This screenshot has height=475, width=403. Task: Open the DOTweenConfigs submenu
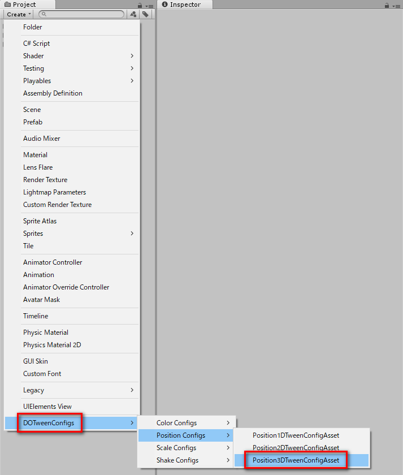pos(72,422)
